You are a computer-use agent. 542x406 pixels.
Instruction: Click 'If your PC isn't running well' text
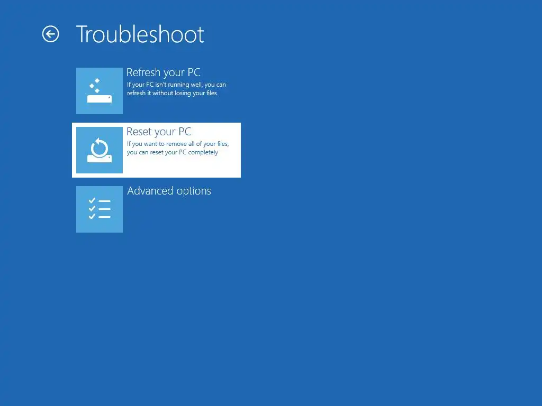[x=165, y=85]
